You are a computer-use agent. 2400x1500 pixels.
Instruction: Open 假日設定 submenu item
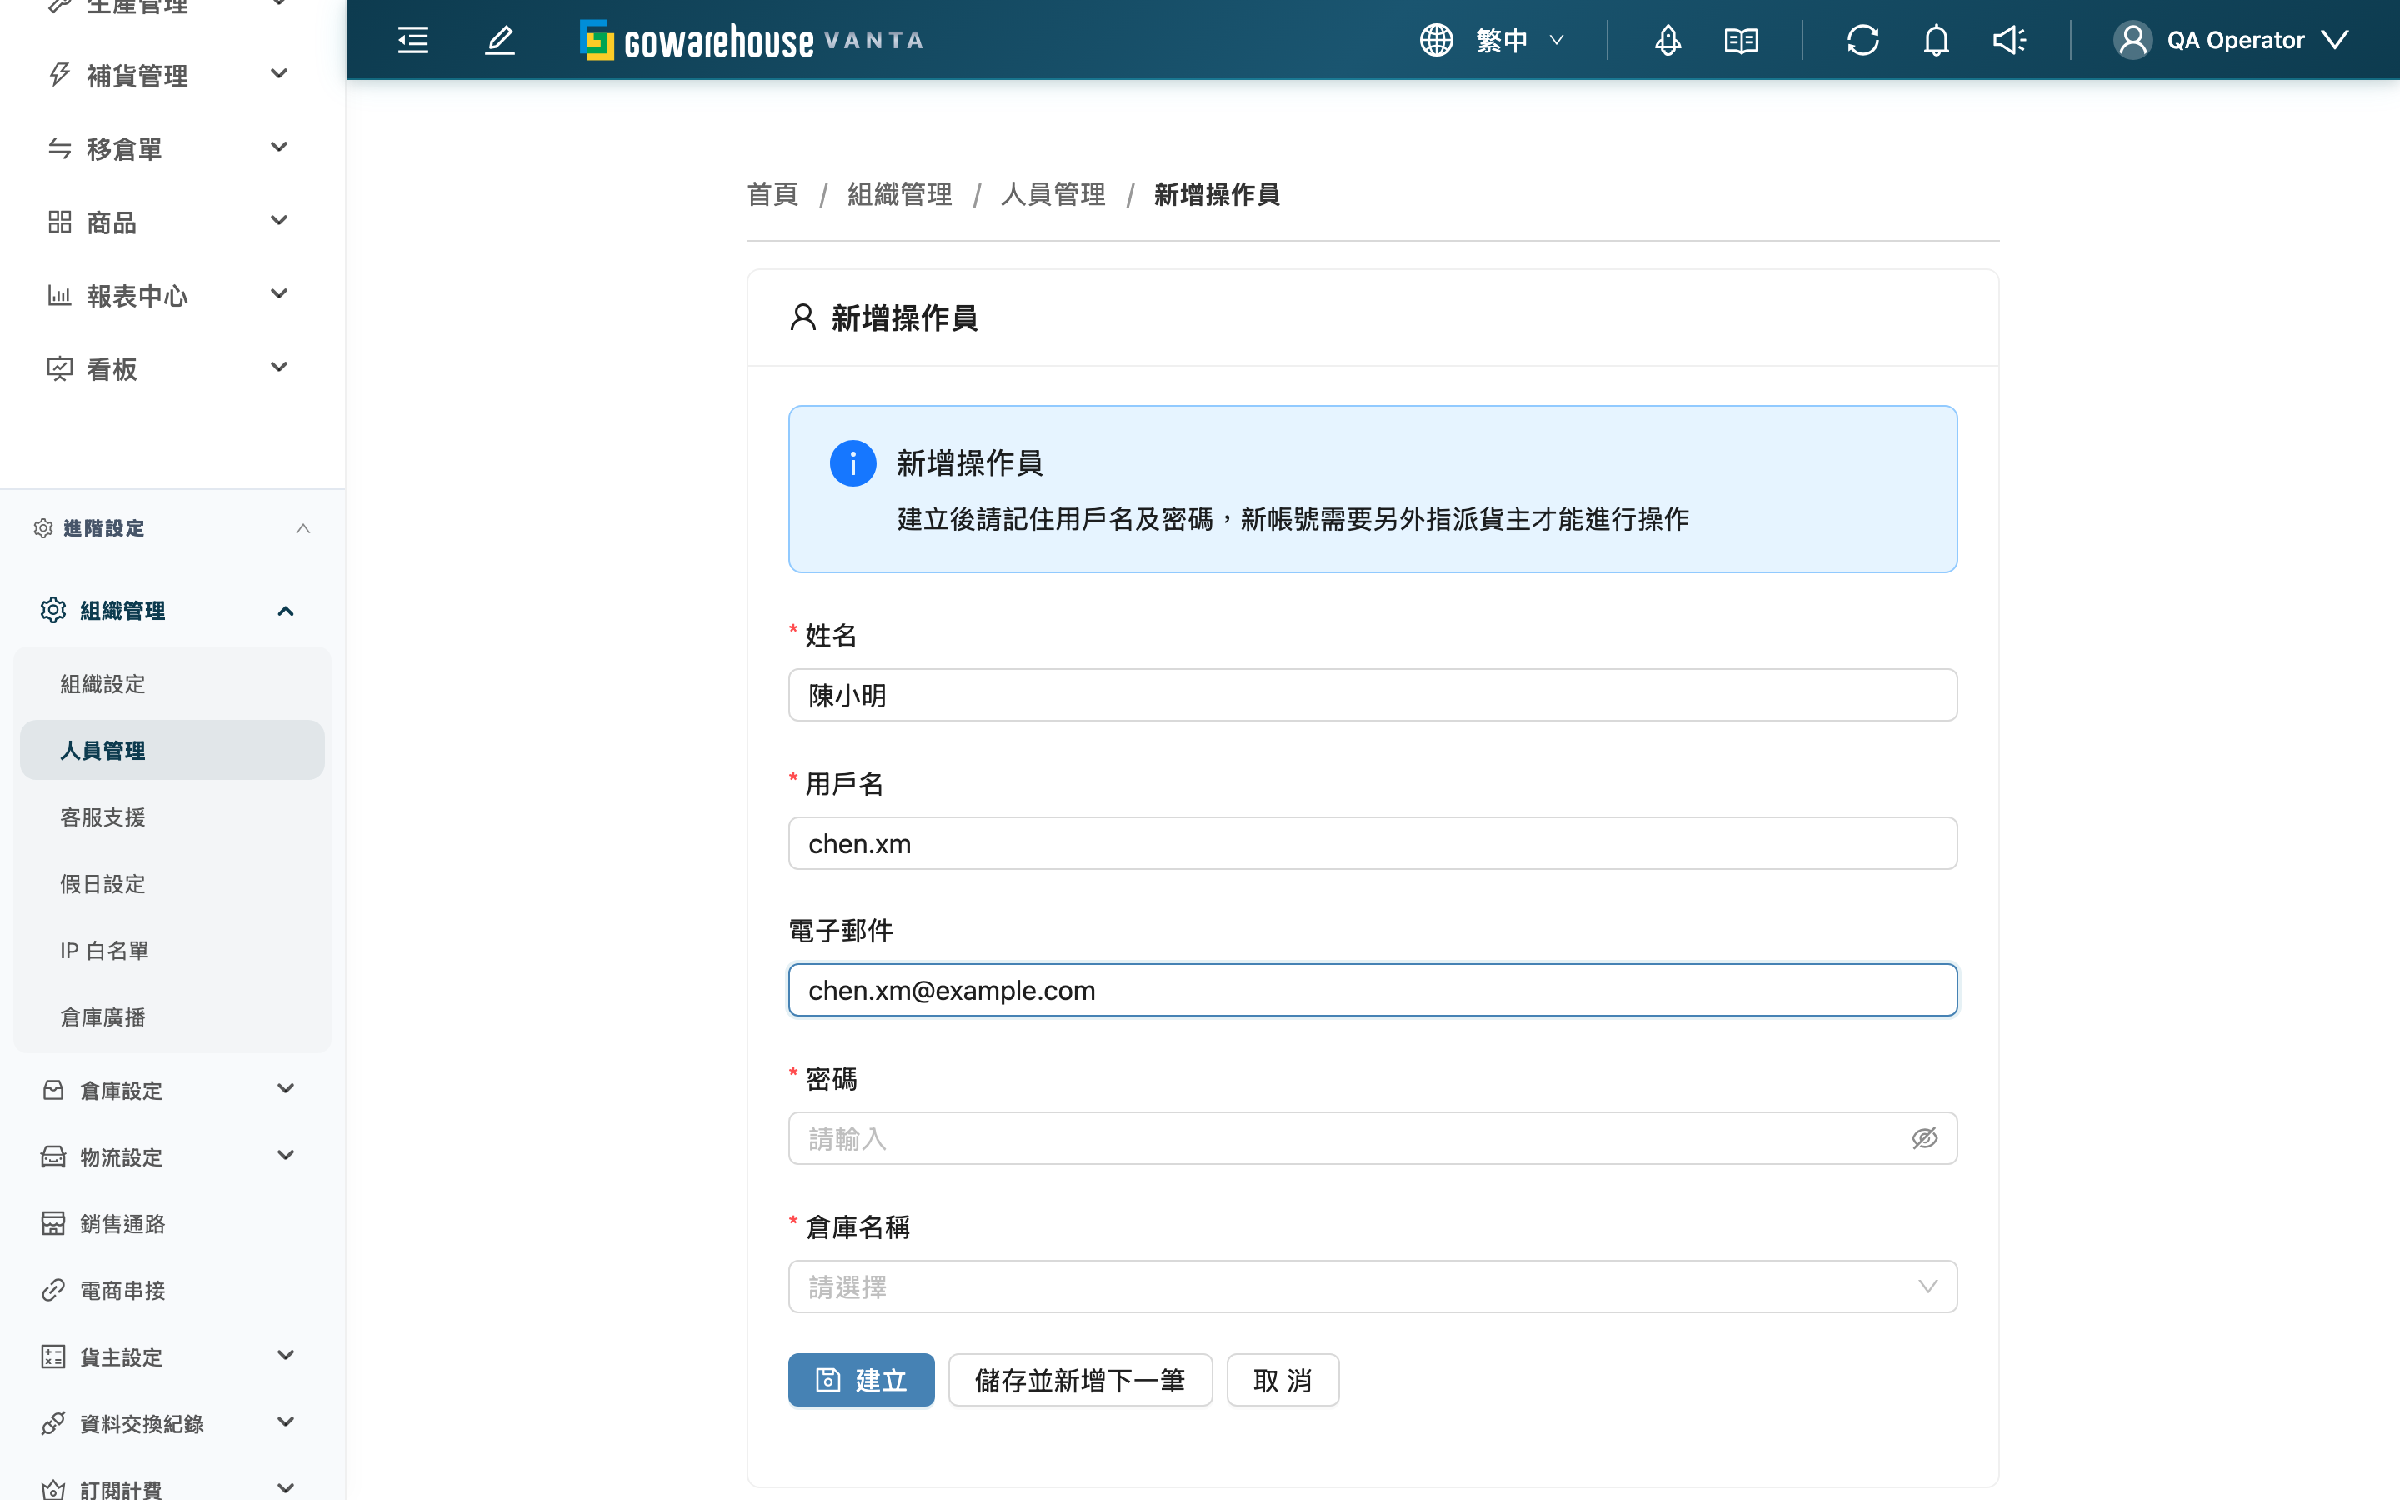coord(172,883)
